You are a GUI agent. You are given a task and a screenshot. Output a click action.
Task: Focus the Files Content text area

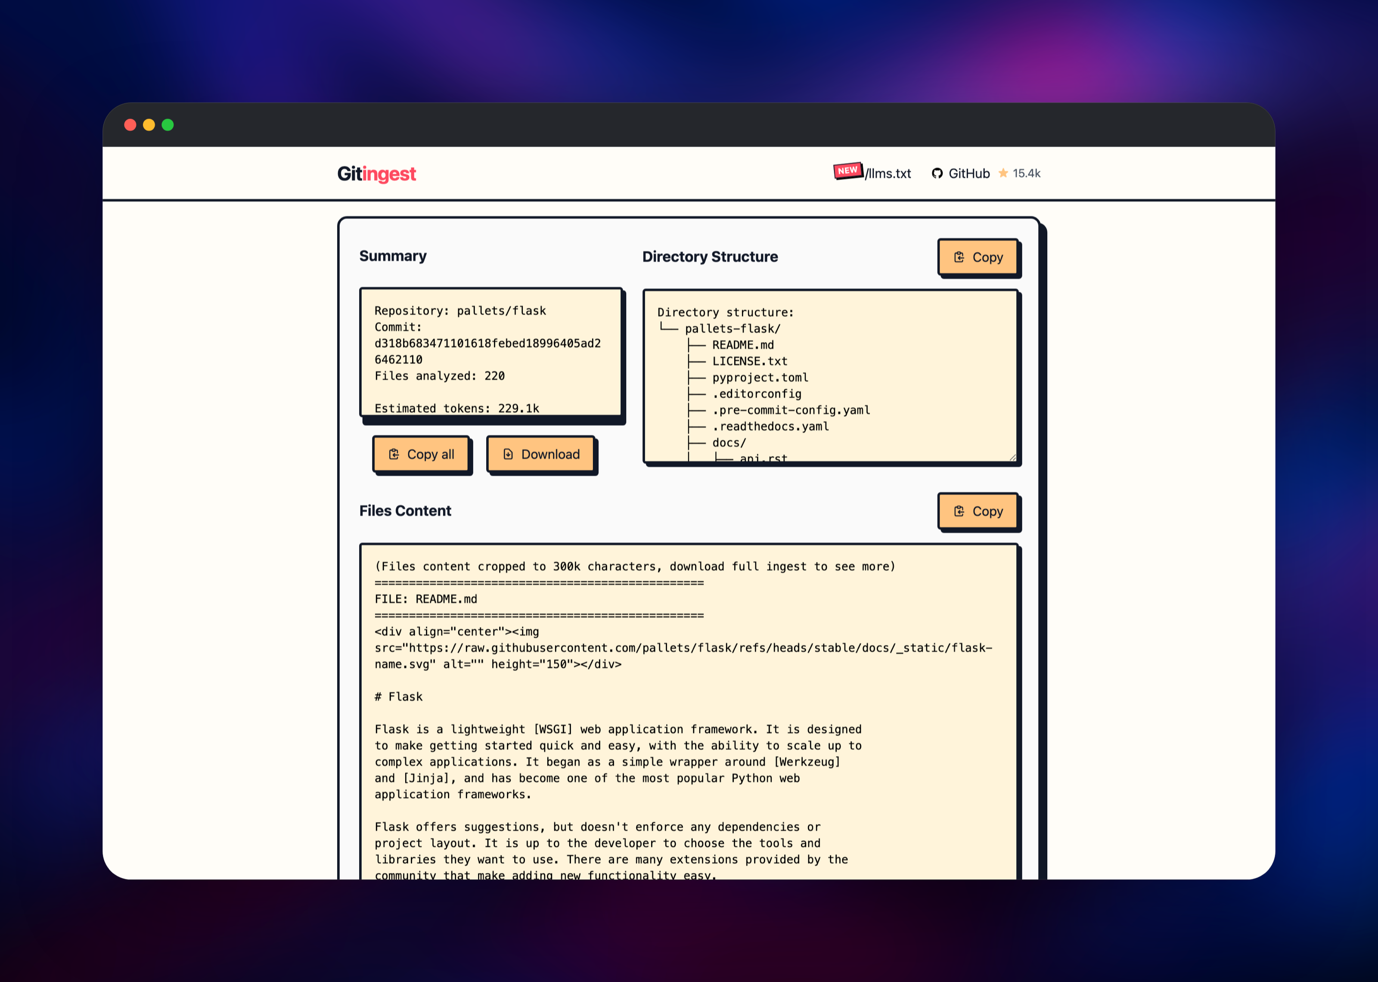(x=689, y=712)
